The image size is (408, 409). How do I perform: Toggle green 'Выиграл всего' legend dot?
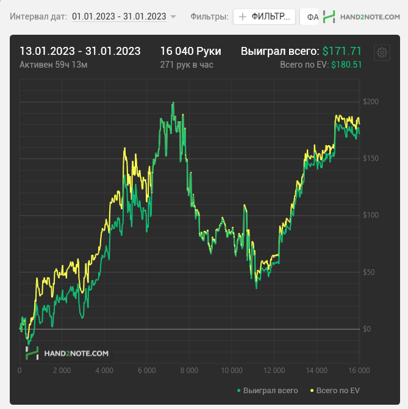coord(238,391)
